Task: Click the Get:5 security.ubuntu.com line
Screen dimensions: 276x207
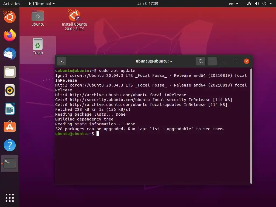Action: pos(144,100)
